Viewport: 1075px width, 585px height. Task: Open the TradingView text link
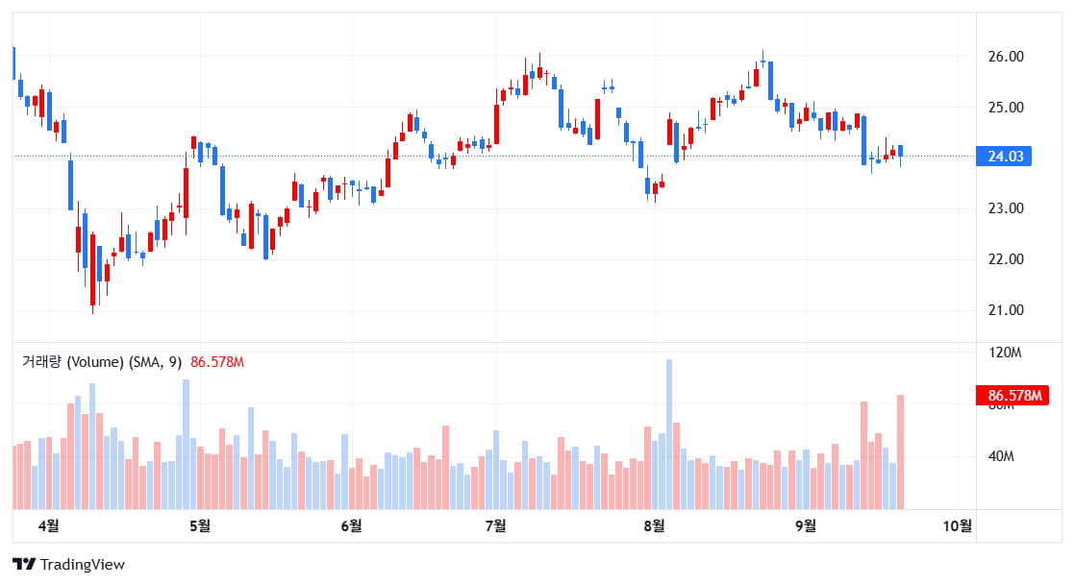click(x=83, y=565)
